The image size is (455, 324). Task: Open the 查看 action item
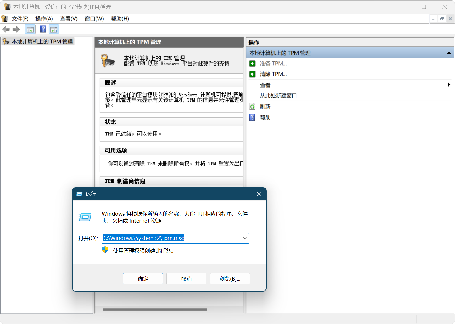click(265, 85)
